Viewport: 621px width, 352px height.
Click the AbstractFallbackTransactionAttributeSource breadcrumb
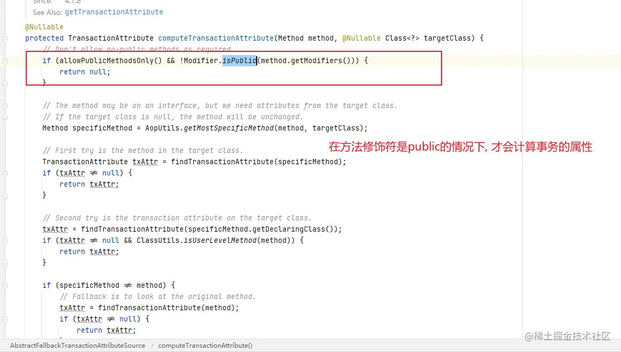click(x=78, y=345)
